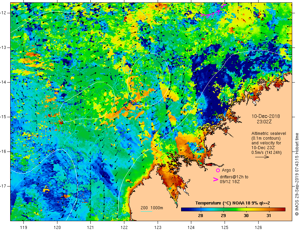Click the temperature color bar at 28

[200, 209]
